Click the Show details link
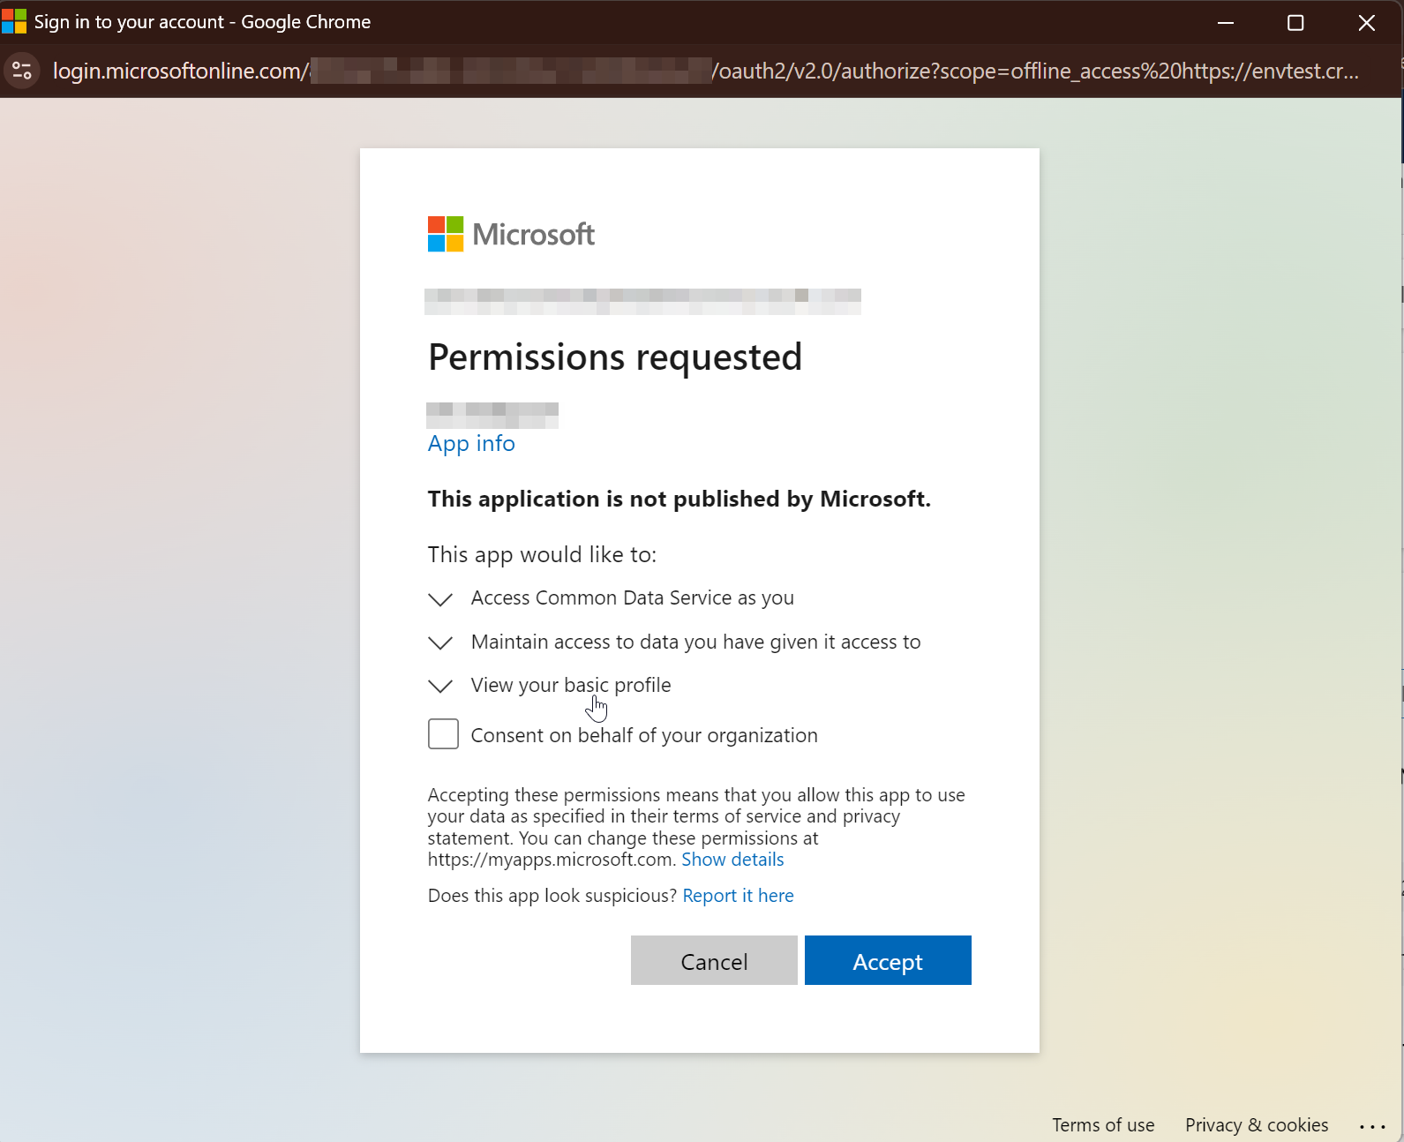Screen dimensions: 1404x1142 coord(732,860)
